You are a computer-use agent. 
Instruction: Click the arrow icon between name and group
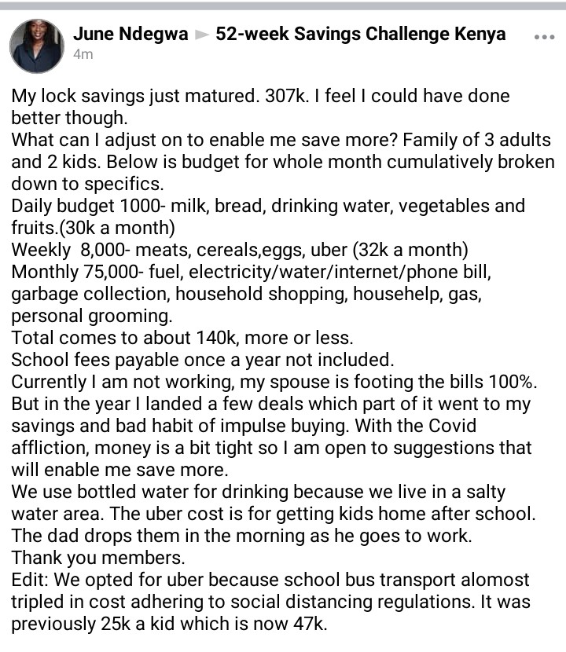click(202, 35)
